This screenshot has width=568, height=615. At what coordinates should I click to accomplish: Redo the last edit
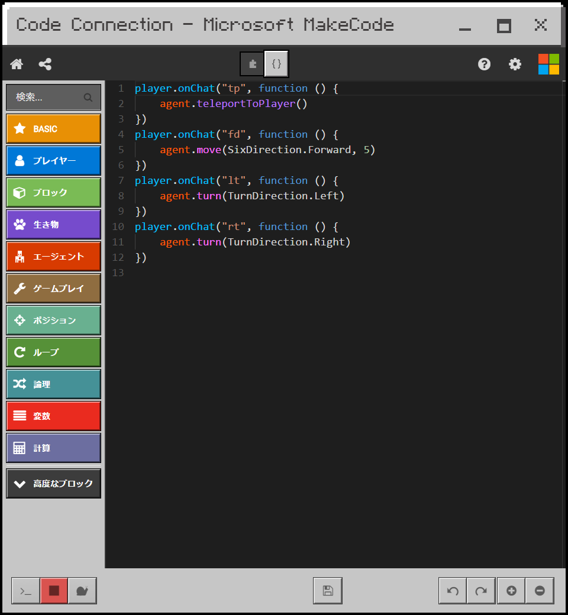[x=481, y=590]
